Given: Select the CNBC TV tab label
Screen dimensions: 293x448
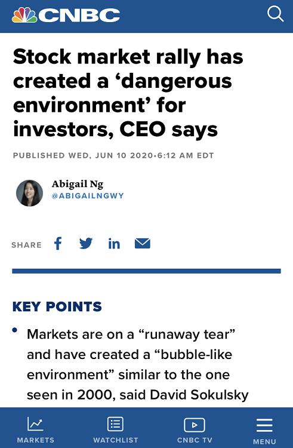Looking at the screenshot, I should coord(195,440).
